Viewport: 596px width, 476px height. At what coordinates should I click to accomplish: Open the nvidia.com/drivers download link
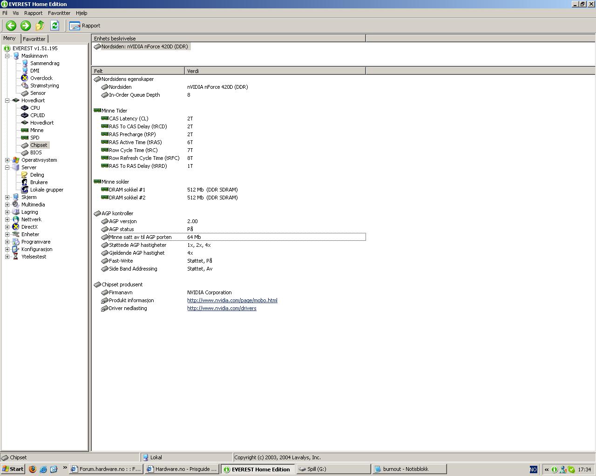222,308
